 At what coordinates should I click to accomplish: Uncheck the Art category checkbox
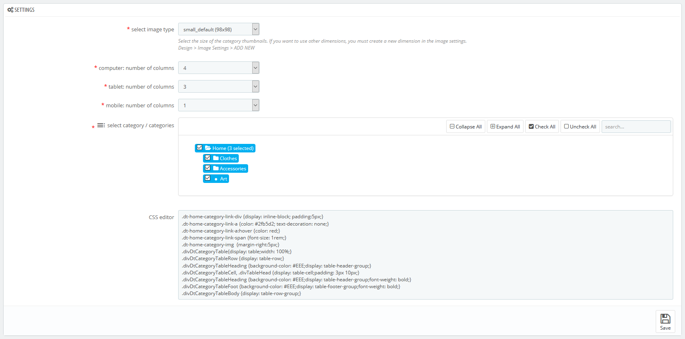208,178
